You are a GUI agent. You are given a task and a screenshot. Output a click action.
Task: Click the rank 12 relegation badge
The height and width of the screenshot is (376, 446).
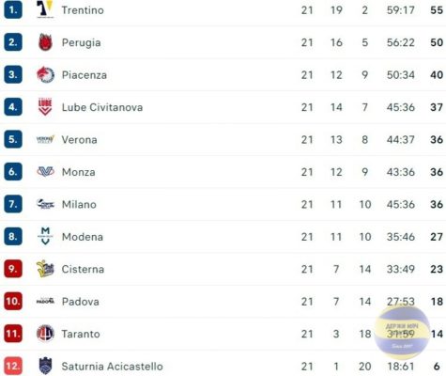point(13,366)
